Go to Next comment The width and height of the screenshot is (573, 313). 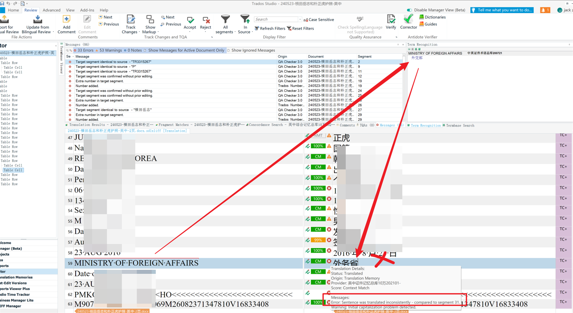pyautogui.click(x=105, y=17)
